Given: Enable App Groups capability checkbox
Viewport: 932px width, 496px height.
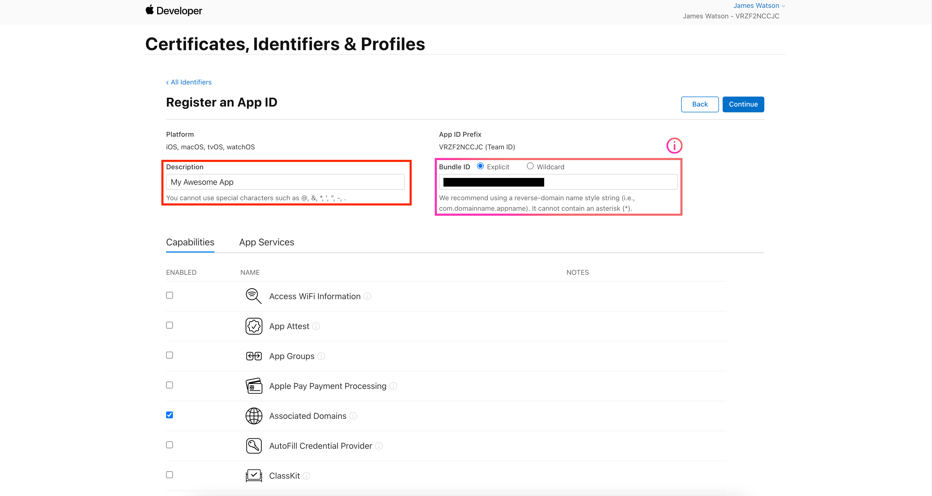Looking at the screenshot, I should 169,355.
